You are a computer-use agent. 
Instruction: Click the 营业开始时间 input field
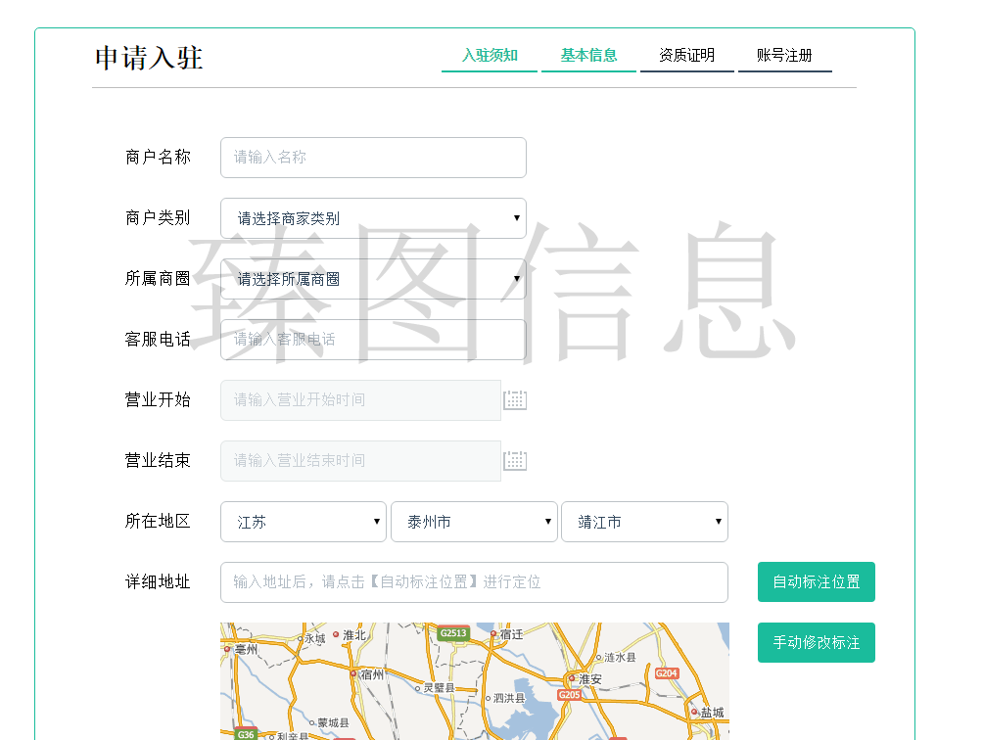361,399
